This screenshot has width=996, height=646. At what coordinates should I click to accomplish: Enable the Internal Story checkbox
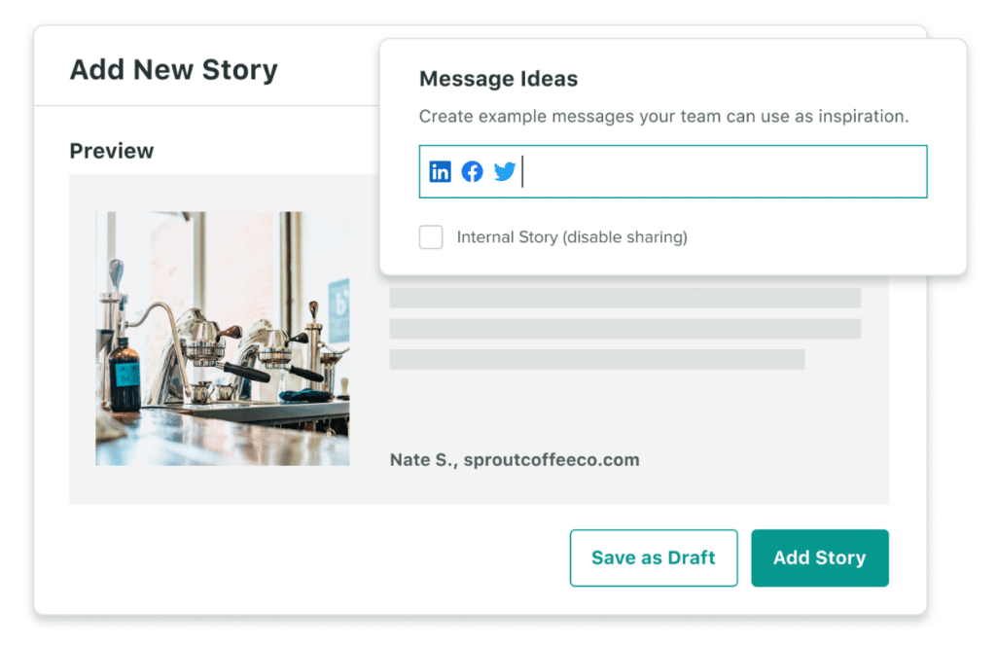tap(431, 237)
